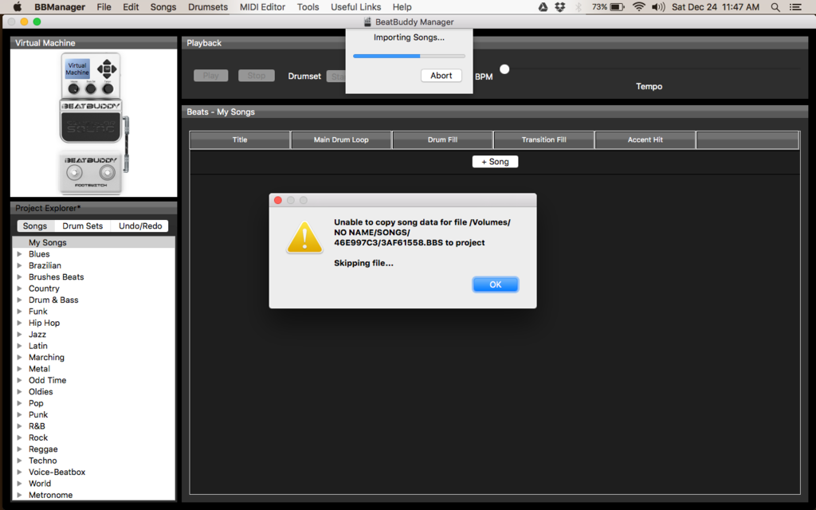Select the Marching folder

46,357
